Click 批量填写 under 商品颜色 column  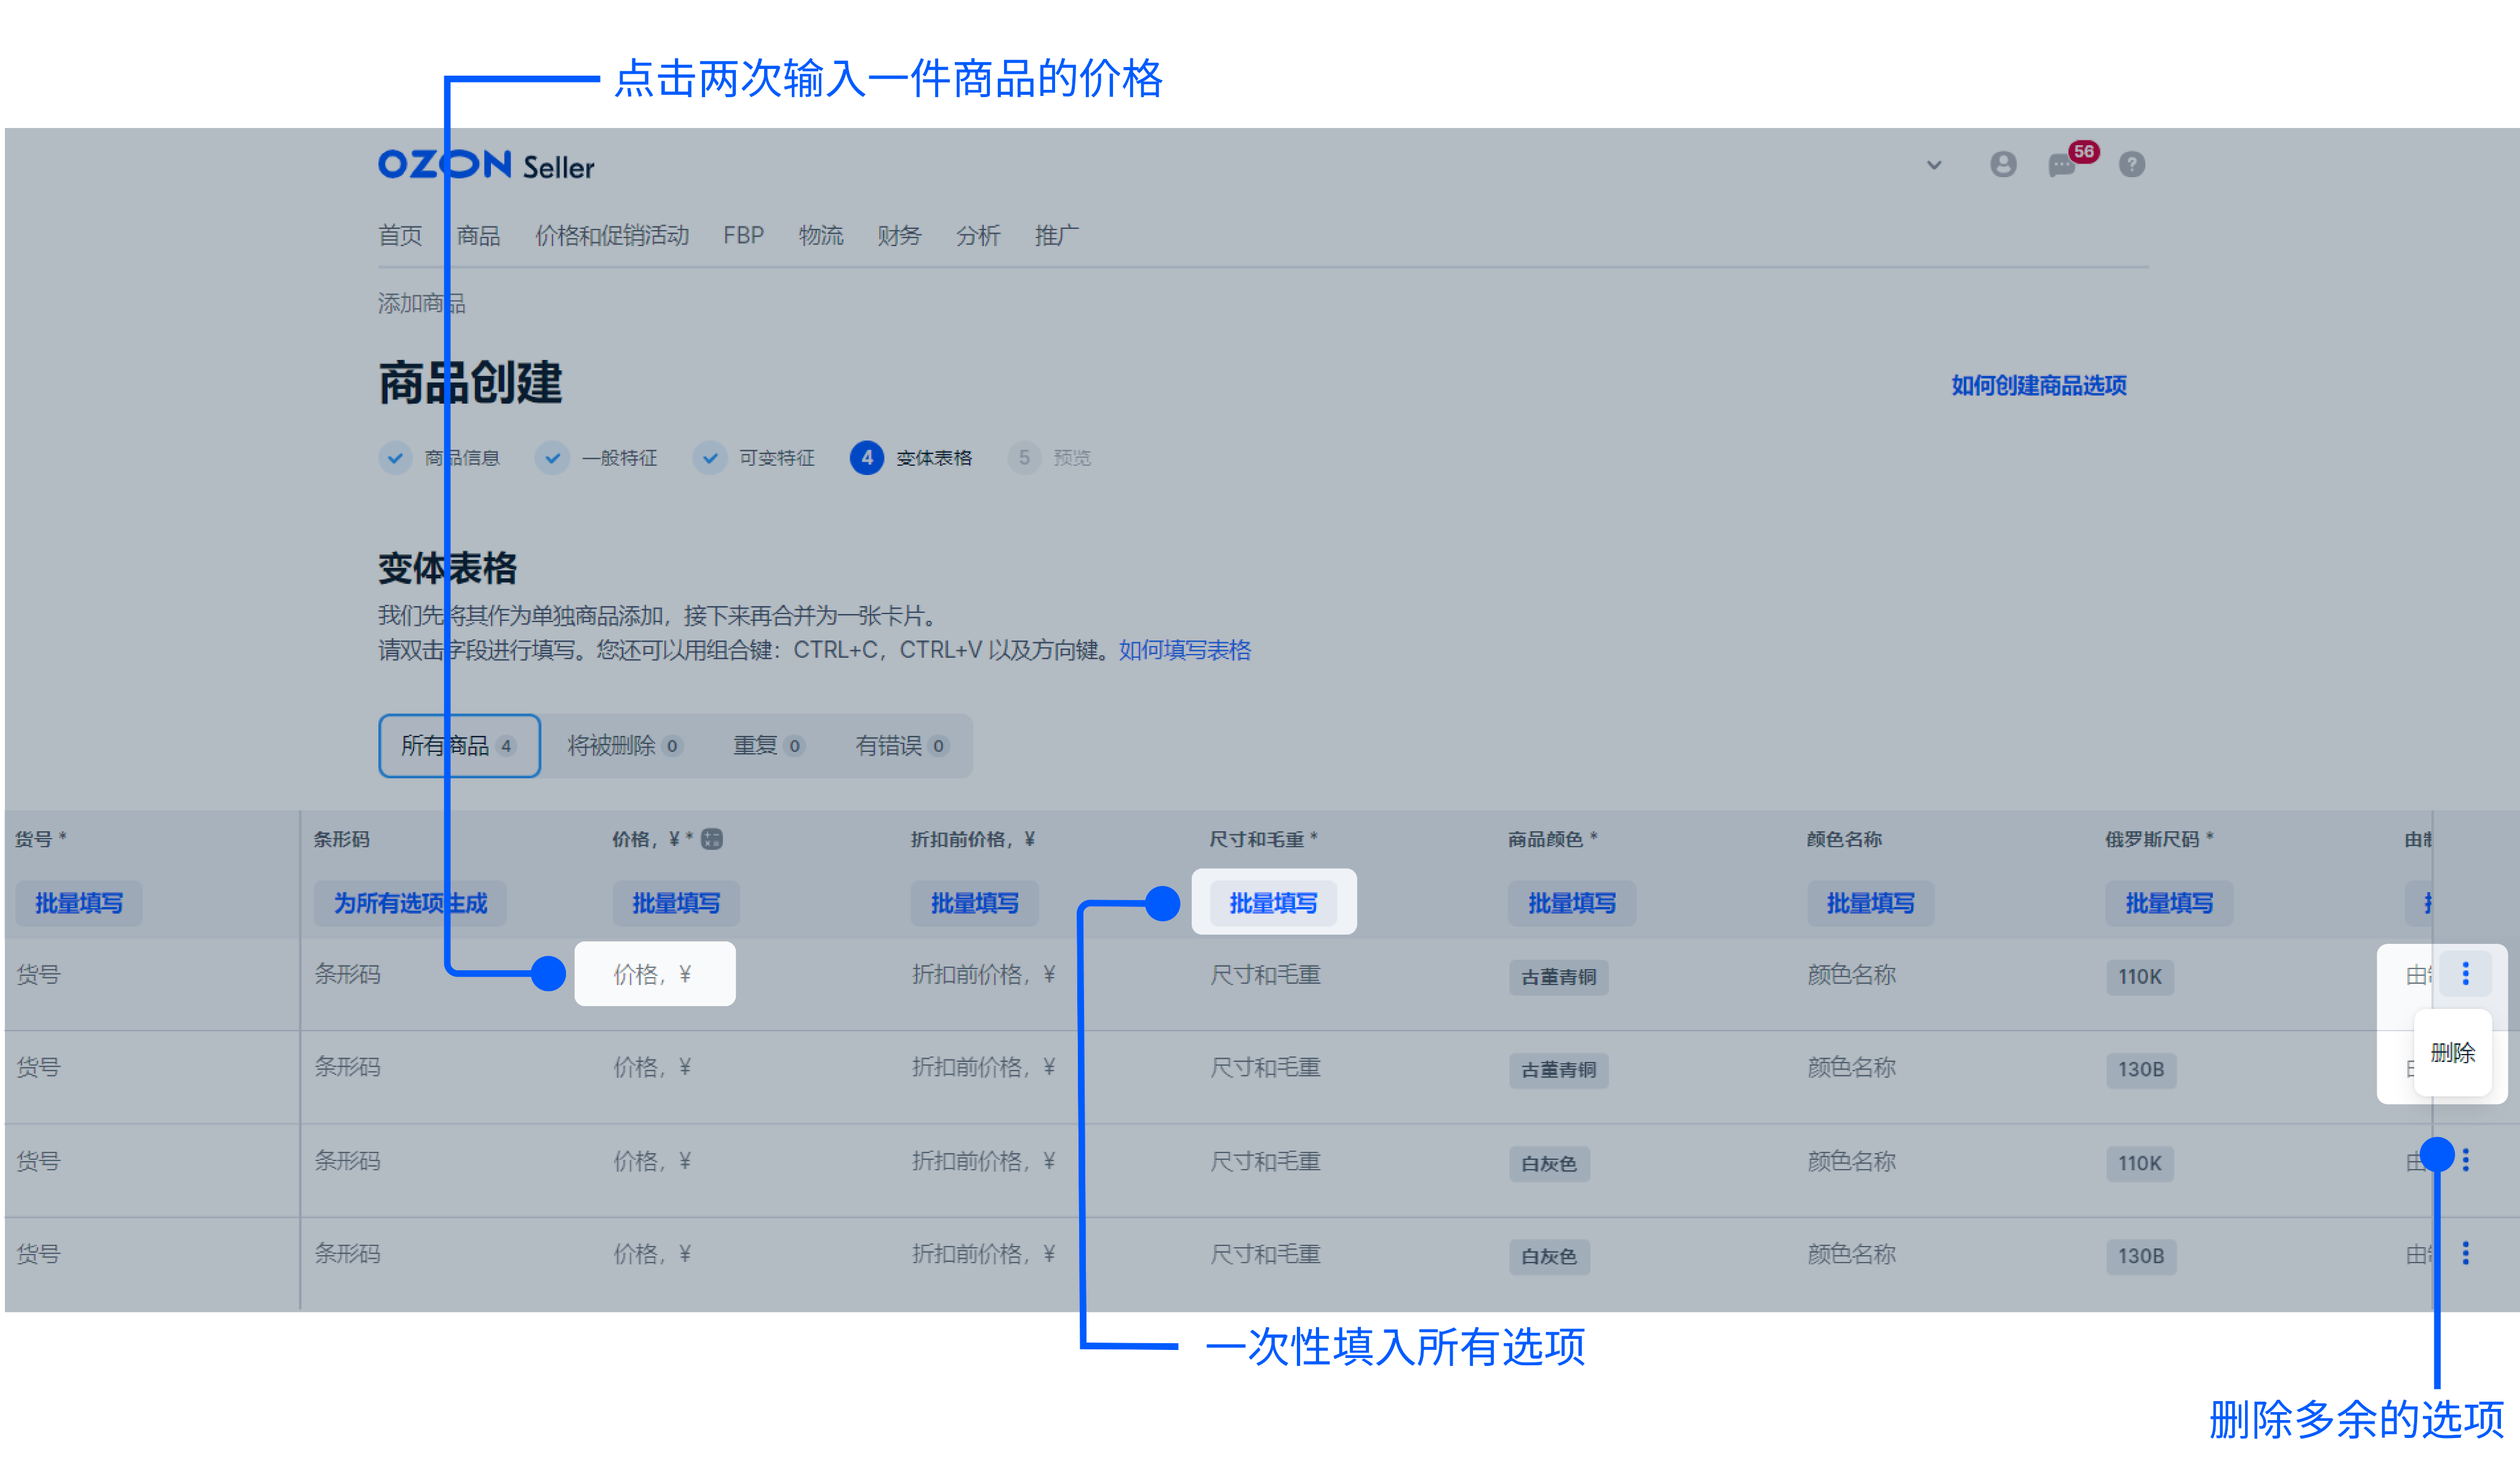click(1572, 903)
